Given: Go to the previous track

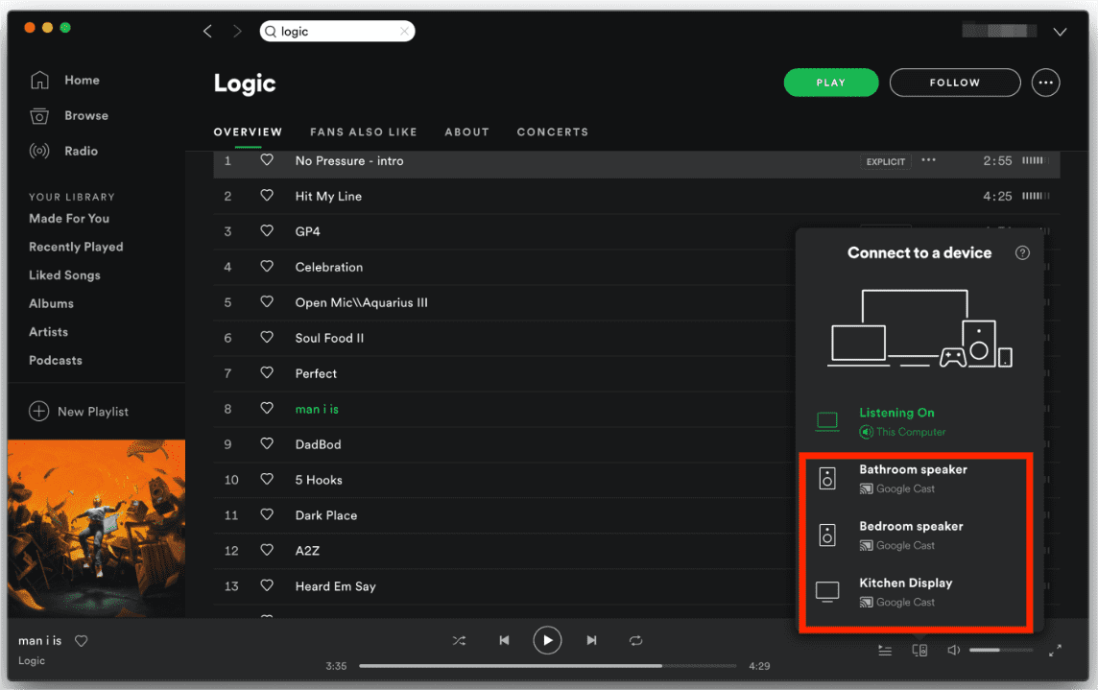Looking at the screenshot, I should click(504, 640).
